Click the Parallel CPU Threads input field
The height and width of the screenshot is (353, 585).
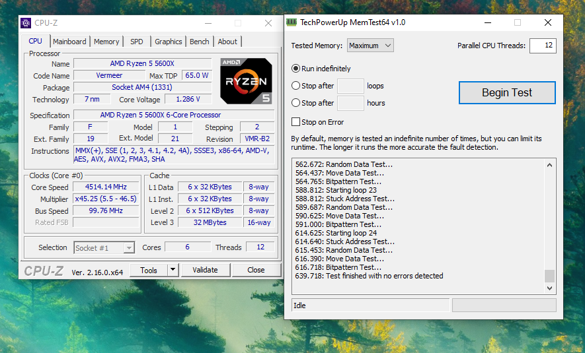[x=543, y=46]
